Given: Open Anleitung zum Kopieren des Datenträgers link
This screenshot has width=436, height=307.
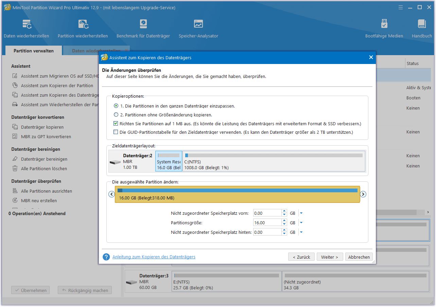Looking at the screenshot, I should click(154, 257).
